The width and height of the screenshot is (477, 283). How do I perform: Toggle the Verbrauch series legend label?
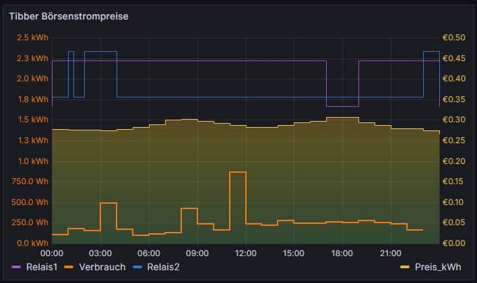point(101,267)
